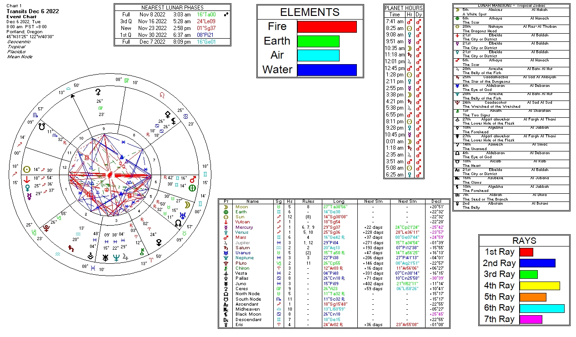Image resolution: width=576 pixels, height=337 pixels.
Task: Select the yellow 4th Ray bar
Action: point(540,286)
